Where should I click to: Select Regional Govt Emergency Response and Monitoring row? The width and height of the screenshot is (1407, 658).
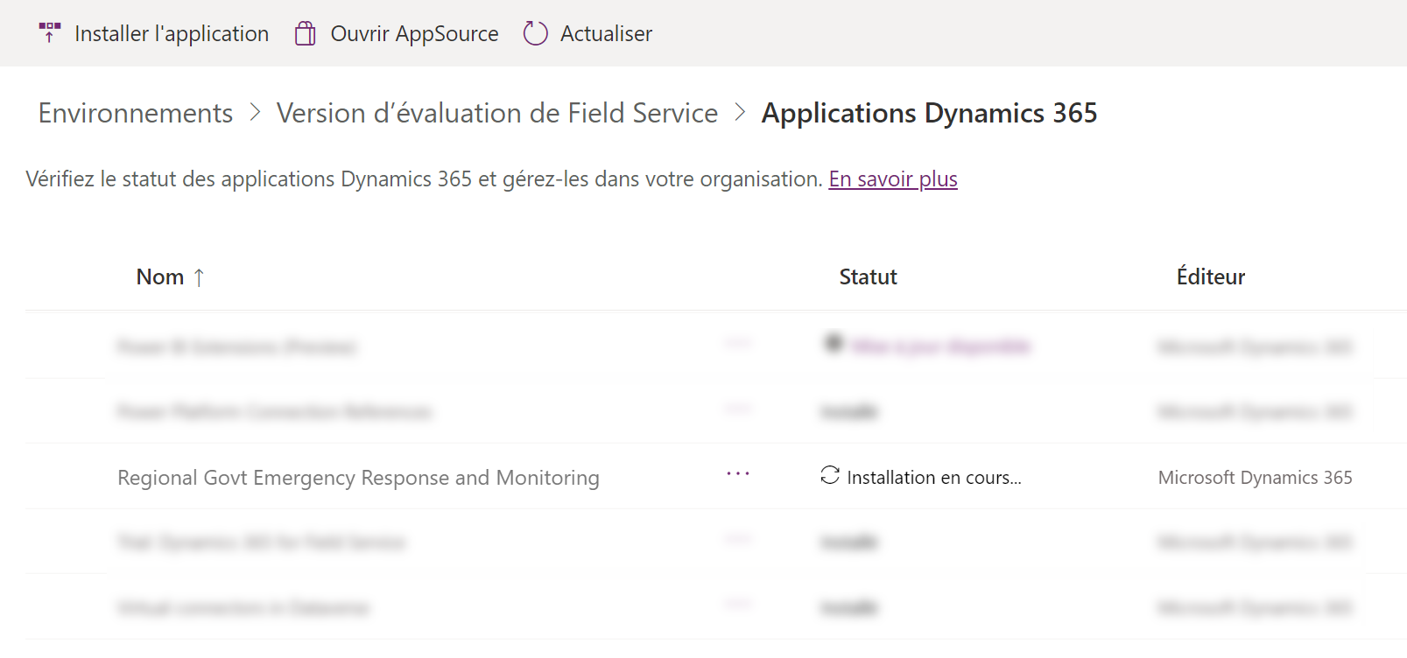tap(716, 477)
